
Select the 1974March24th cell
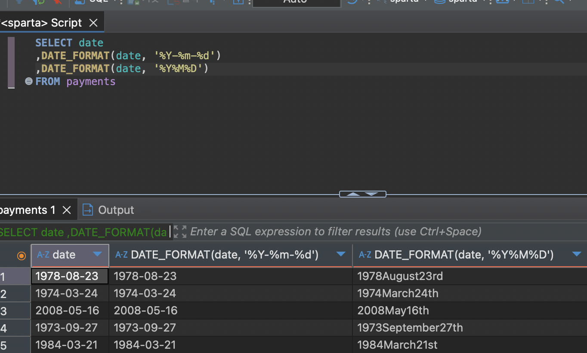coord(470,293)
